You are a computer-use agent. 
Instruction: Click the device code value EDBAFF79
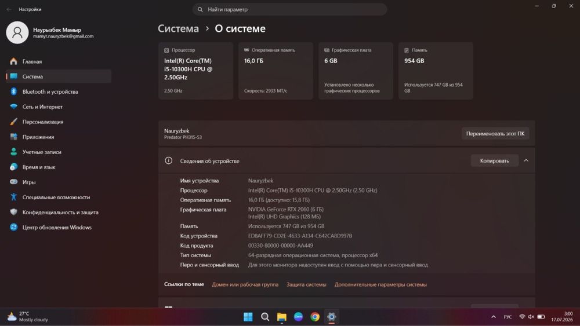pos(300,236)
